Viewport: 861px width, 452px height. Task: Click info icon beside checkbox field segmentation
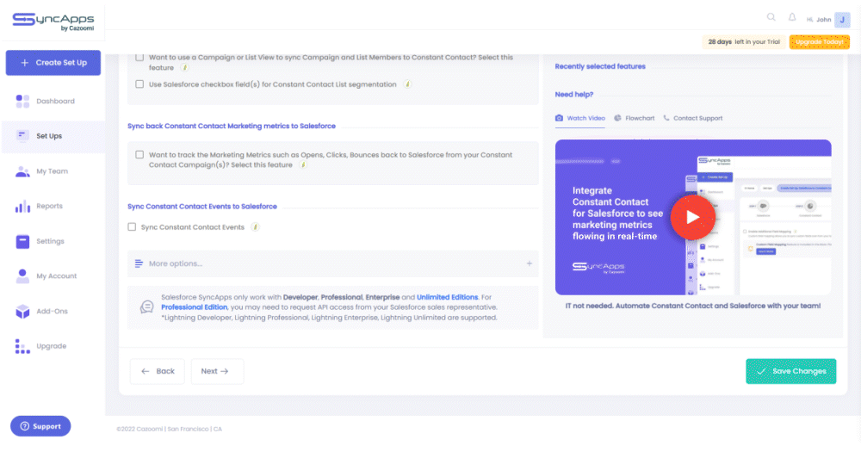point(407,84)
